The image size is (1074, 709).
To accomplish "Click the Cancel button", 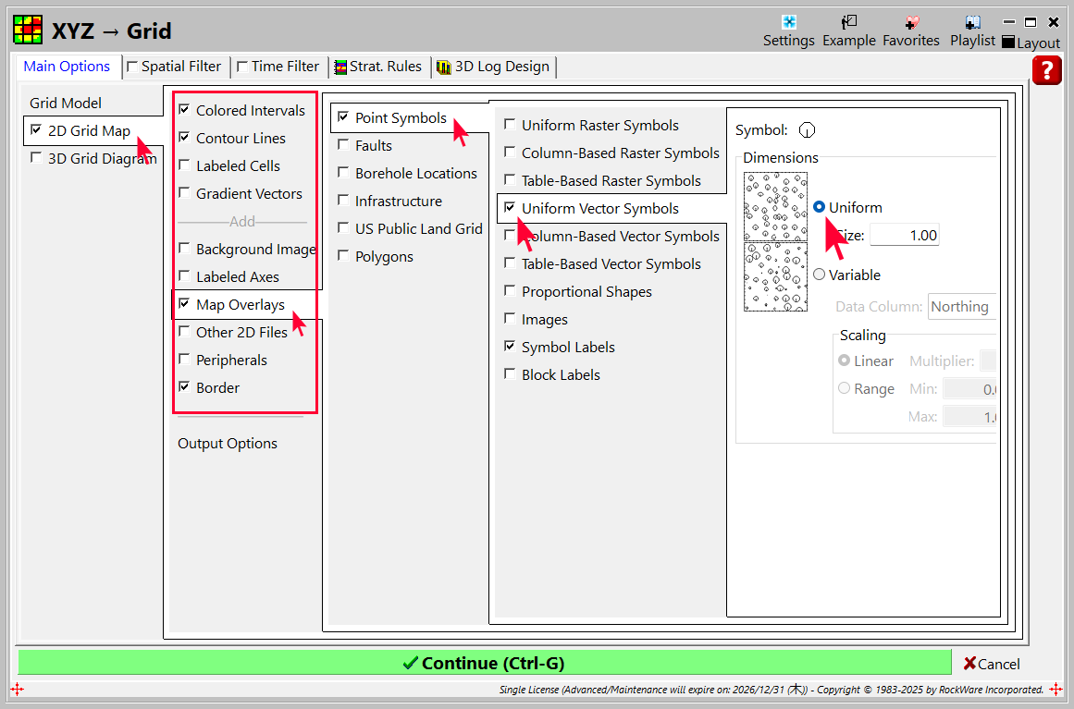I will pyautogui.click(x=991, y=664).
